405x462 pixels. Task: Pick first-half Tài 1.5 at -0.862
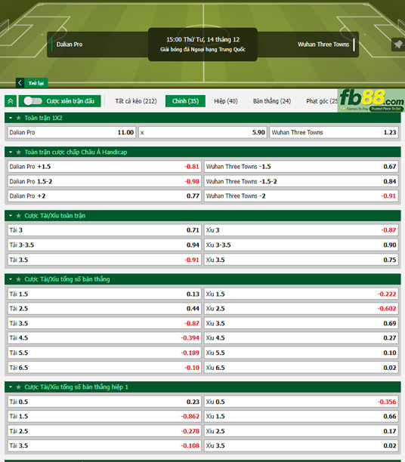point(104,417)
